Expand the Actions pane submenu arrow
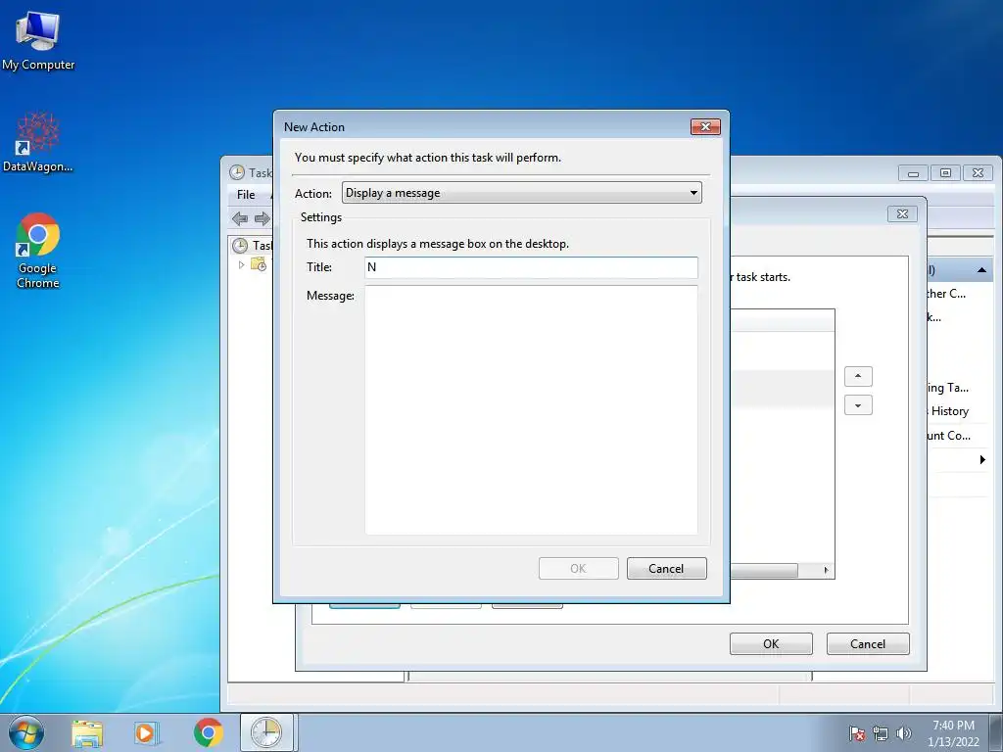This screenshot has width=1003, height=752. [982, 460]
